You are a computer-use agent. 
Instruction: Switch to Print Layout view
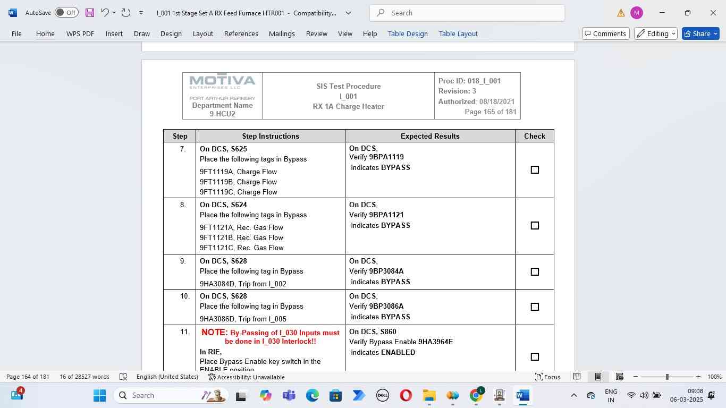598,377
